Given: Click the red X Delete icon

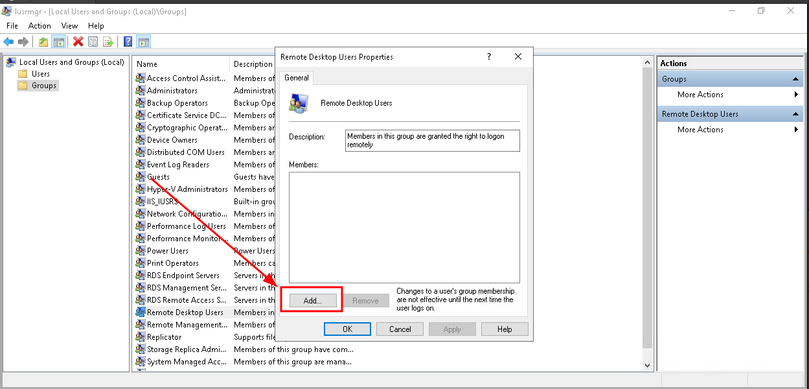Looking at the screenshot, I should [x=78, y=42].
